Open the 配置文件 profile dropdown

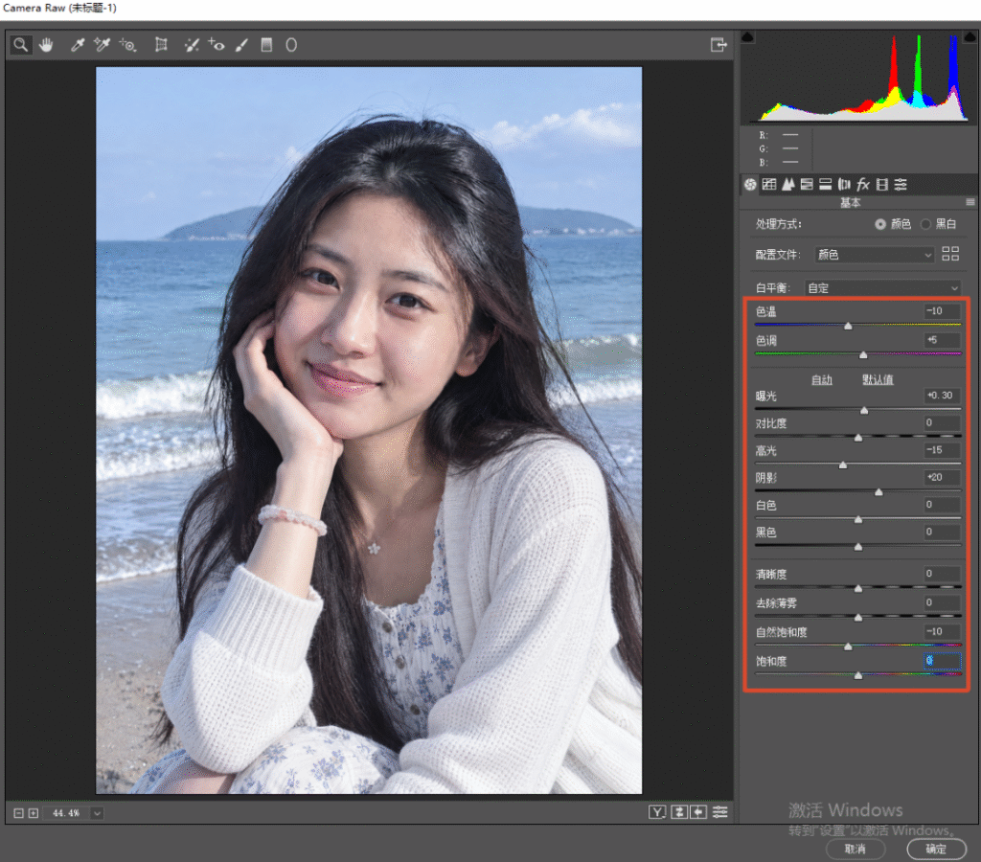(x=874, y=255)
